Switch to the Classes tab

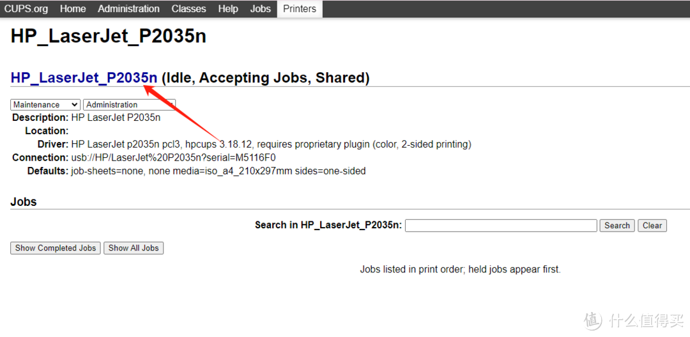pos(188,9)
